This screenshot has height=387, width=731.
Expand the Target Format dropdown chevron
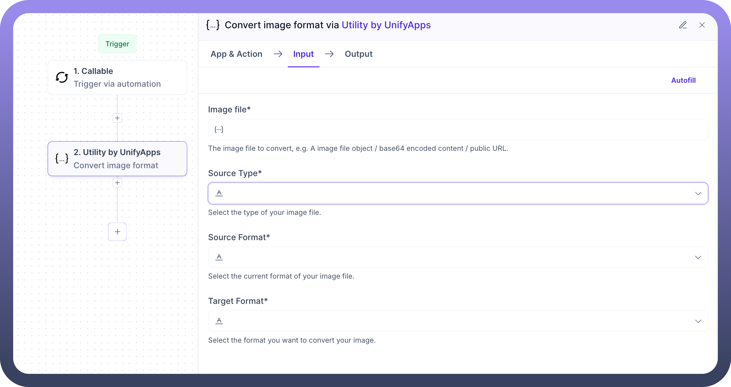698,321
